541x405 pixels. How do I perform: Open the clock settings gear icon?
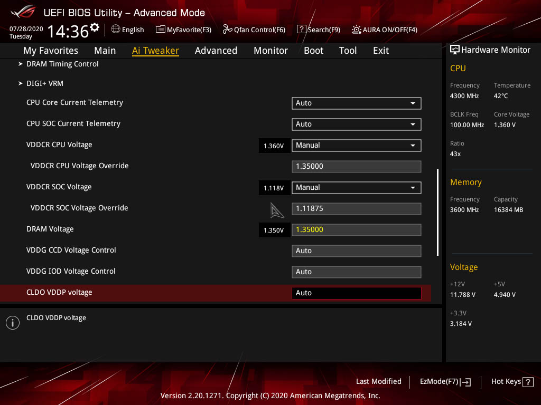[94, 27]
